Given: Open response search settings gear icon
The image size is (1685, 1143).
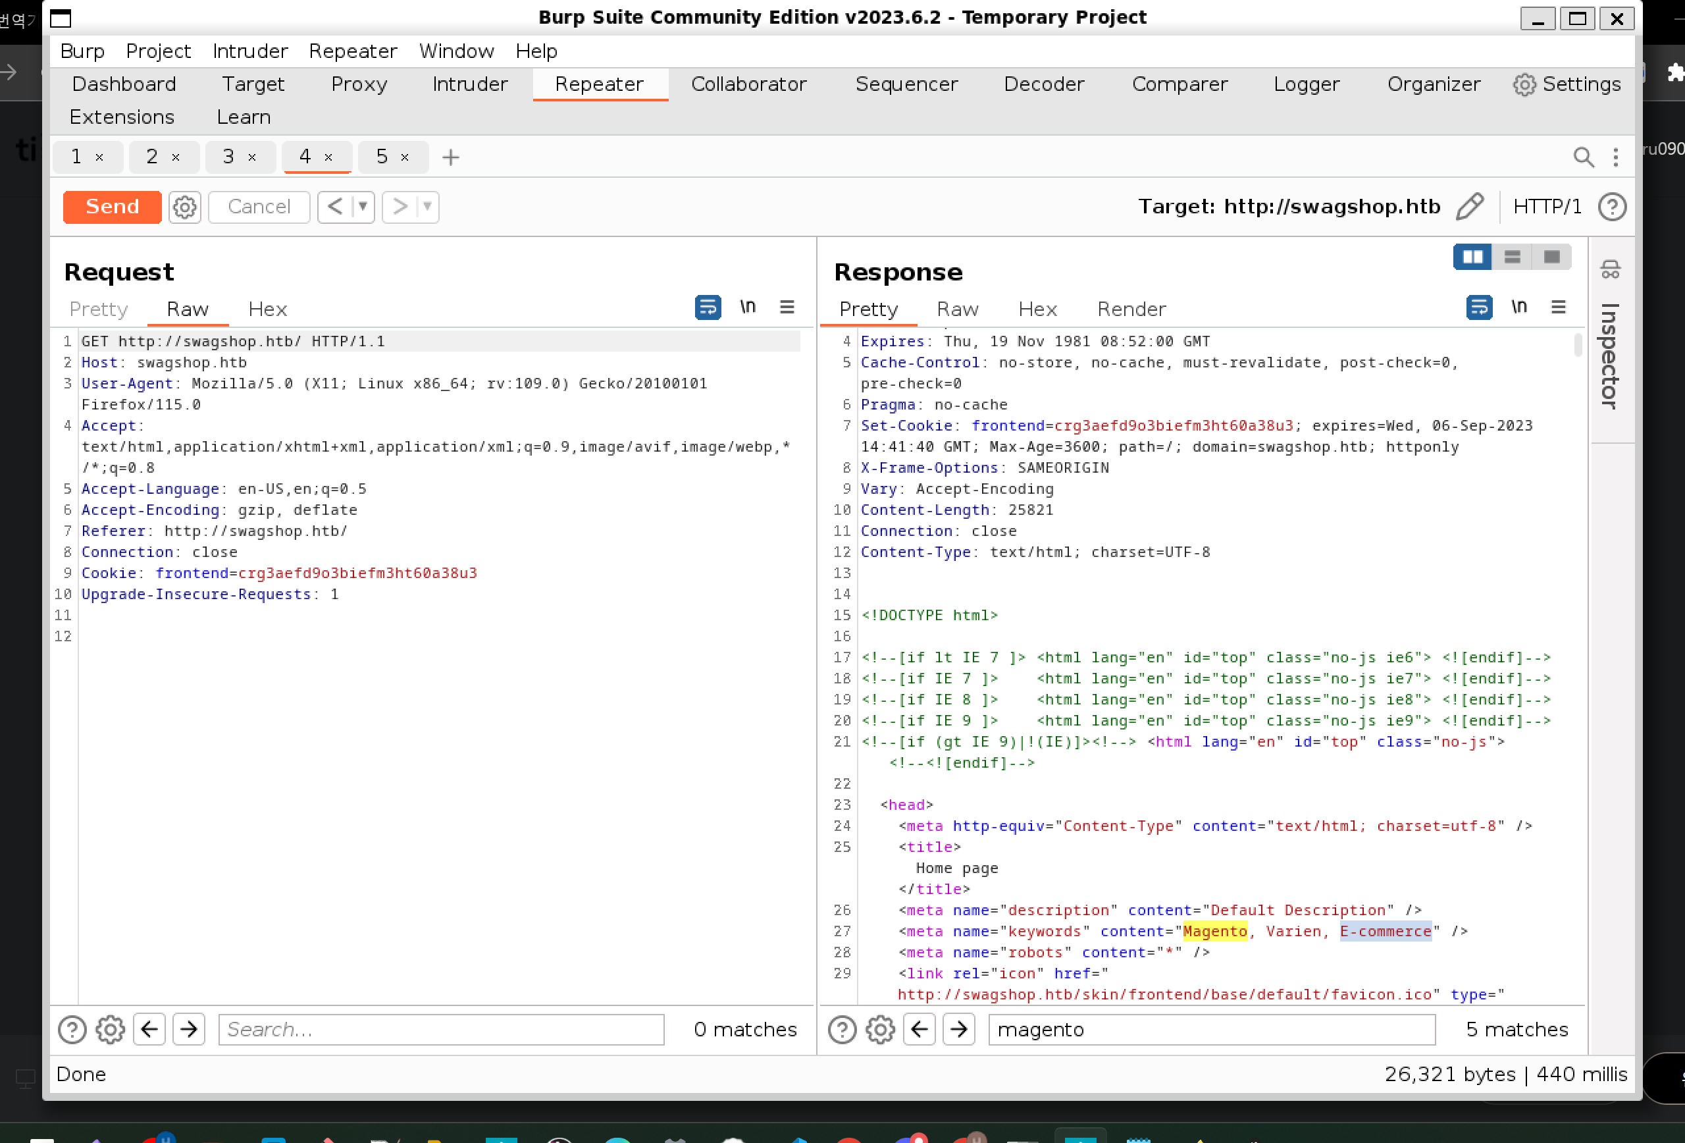Looking at the screenshot, I should click(880, 1029).
